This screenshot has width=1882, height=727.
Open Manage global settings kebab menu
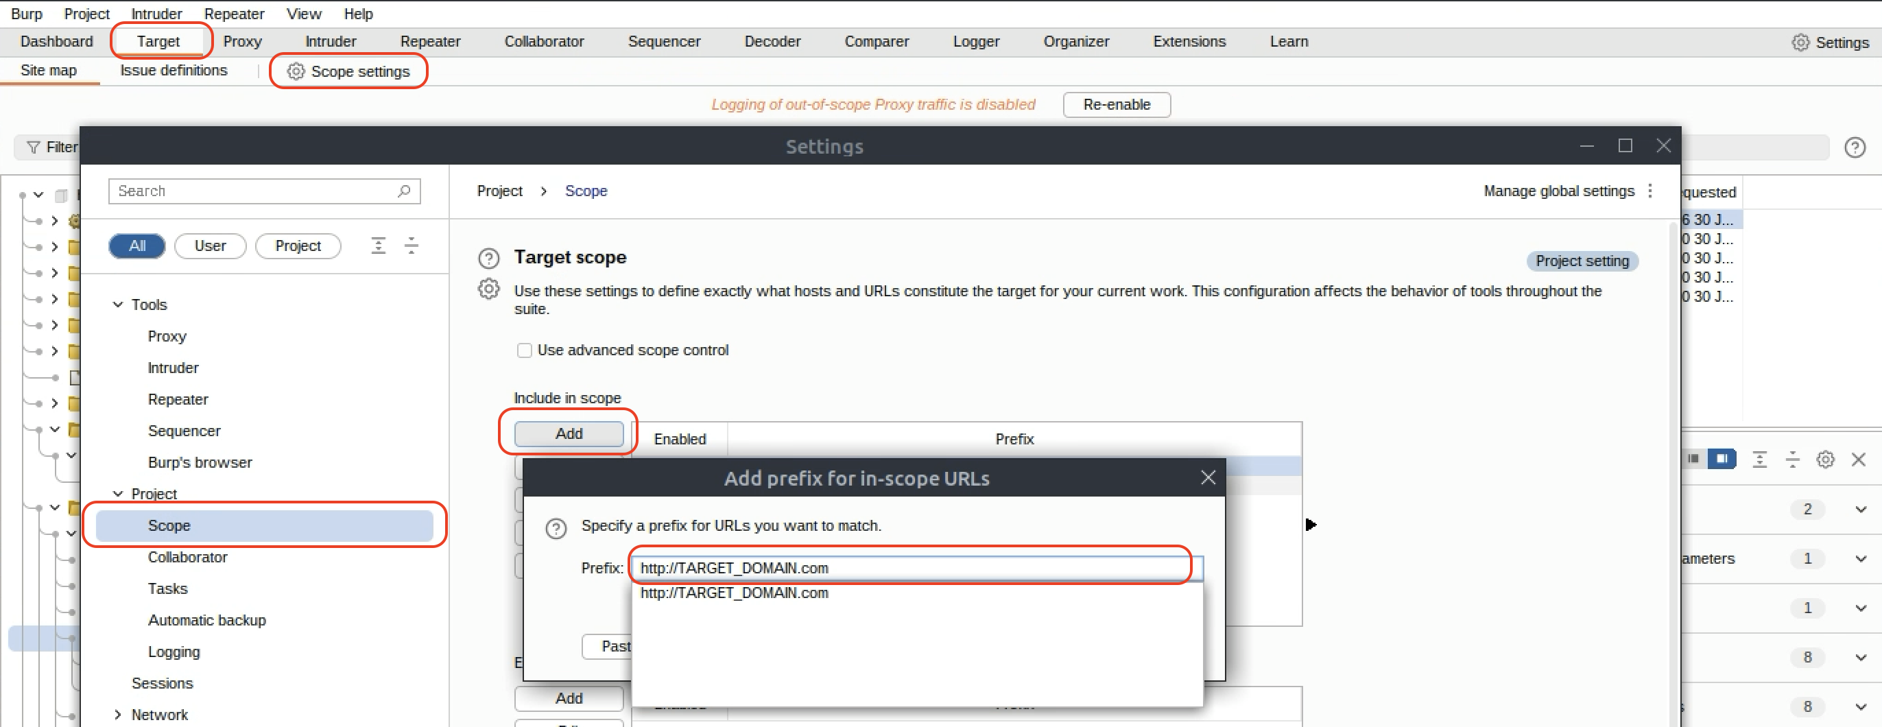pos(1650,191)
